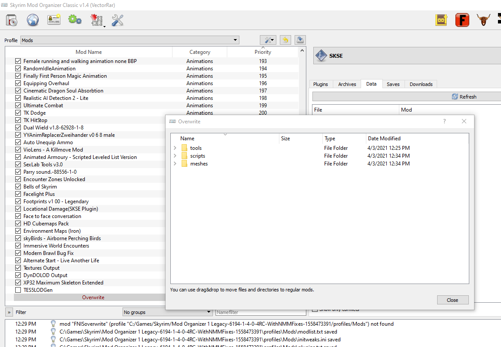Click the Install Mod from archive icon
501x347 pixels.
12,20
